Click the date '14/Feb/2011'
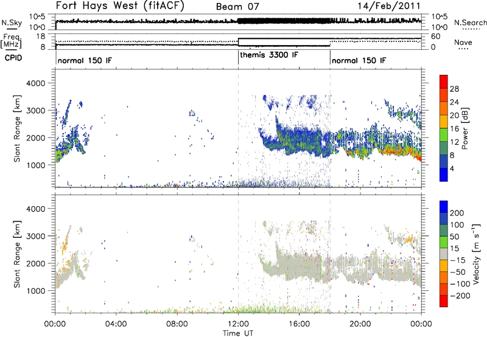487x337 pixels. tap(389, 6)
